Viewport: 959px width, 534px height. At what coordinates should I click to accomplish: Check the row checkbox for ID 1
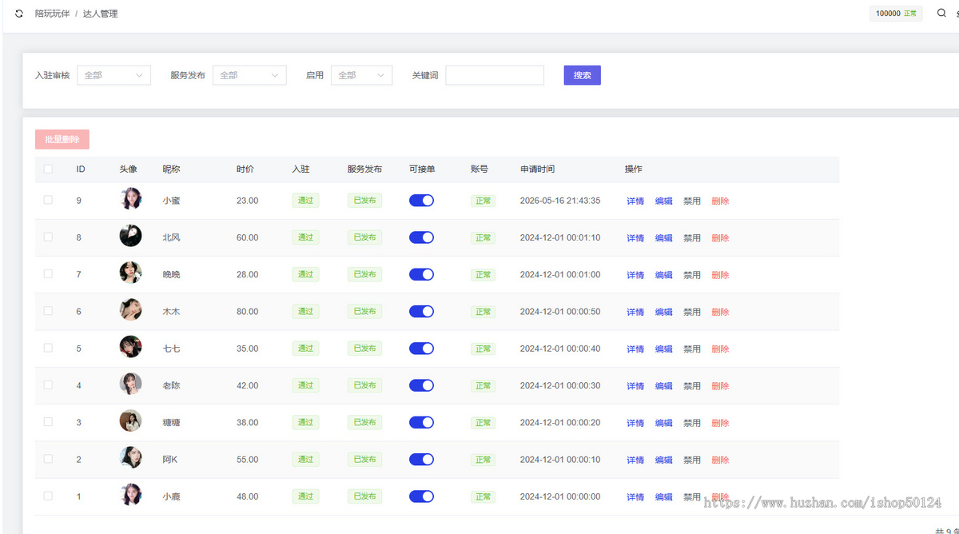click(48, 496)
